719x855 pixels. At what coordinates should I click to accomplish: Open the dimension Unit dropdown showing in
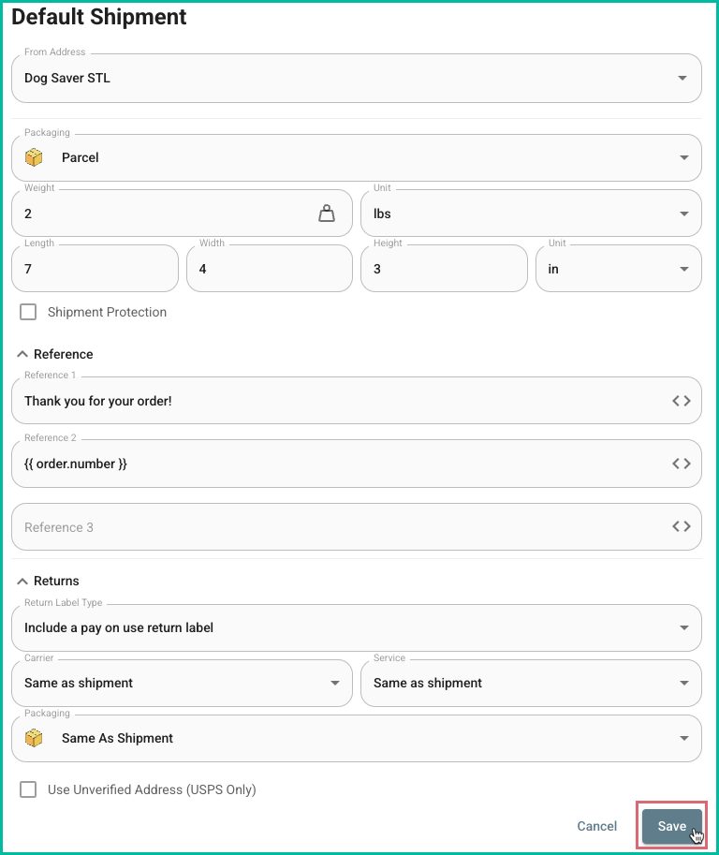683,268
